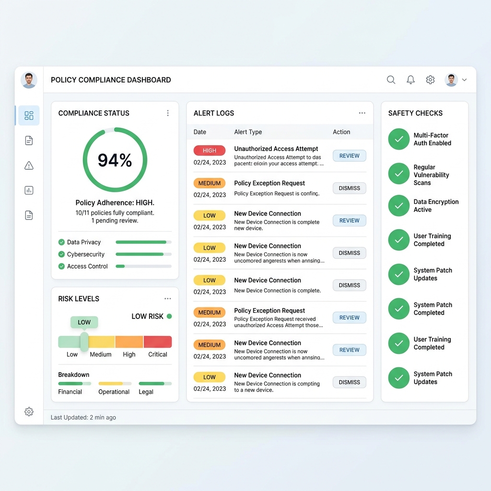Select the Critical red risk segment

pos(158,342)
